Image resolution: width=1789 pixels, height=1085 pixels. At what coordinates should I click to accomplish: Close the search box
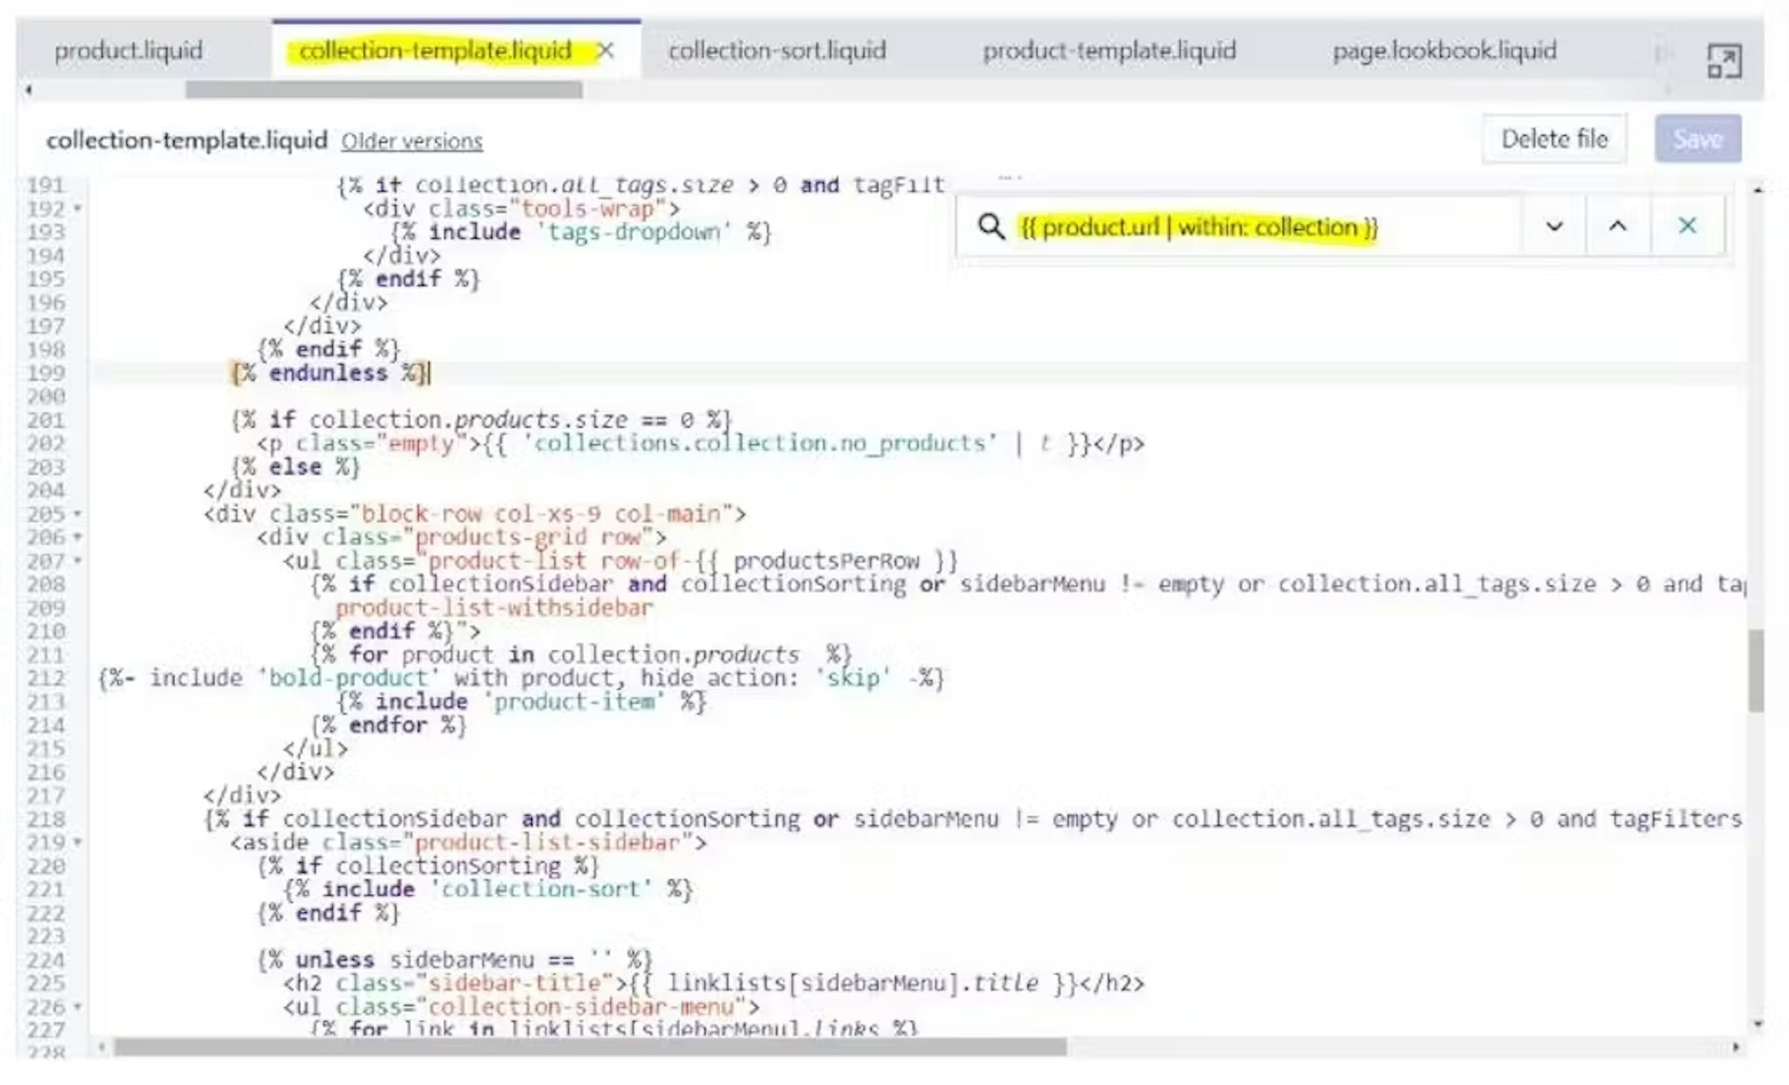(x=1687, y=226)
